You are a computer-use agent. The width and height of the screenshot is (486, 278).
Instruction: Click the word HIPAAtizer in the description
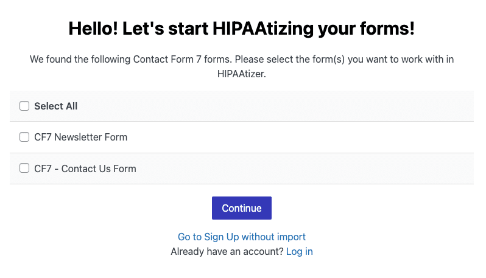pos(241,74)
